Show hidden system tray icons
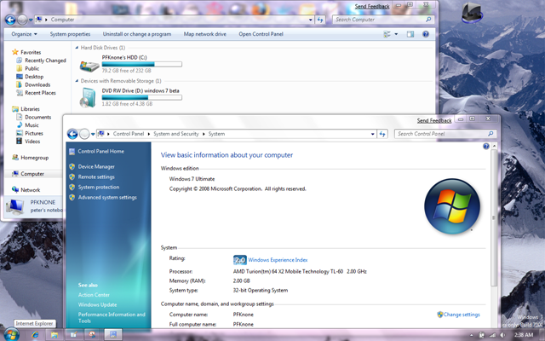This screenshot has width=545, height=341. (471, 335)
